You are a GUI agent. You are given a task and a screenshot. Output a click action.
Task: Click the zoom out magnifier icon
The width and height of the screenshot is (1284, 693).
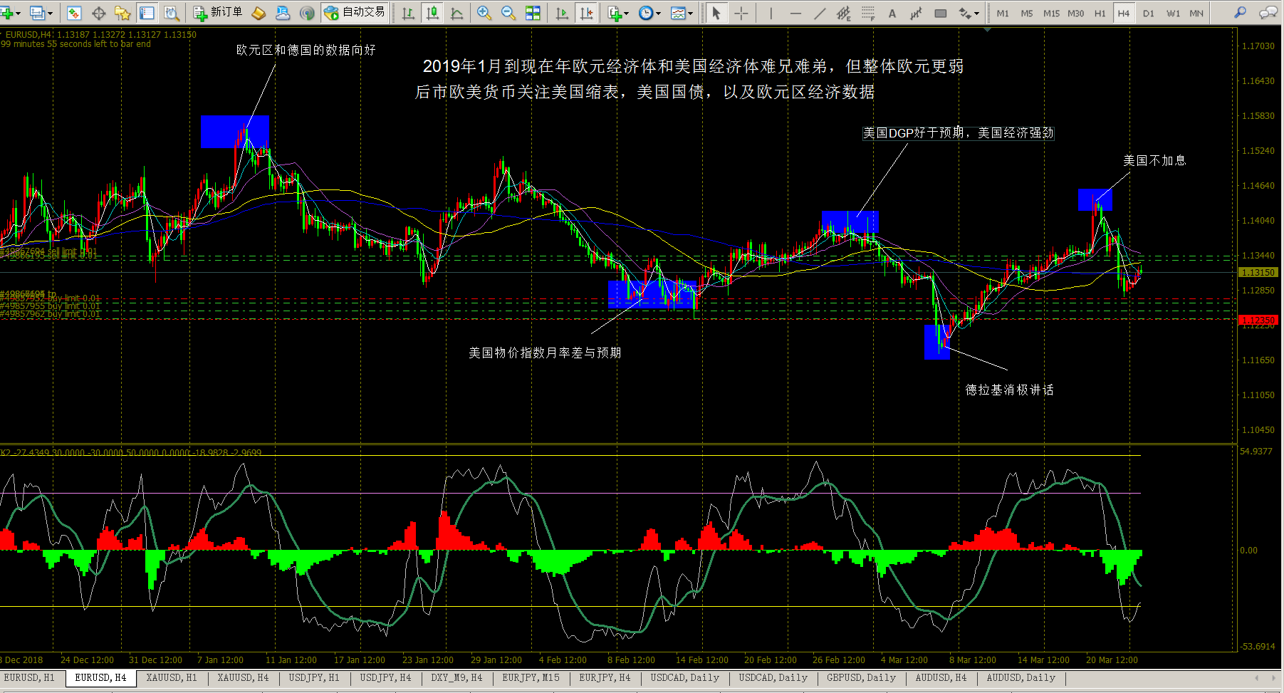[x=508, y=13]
